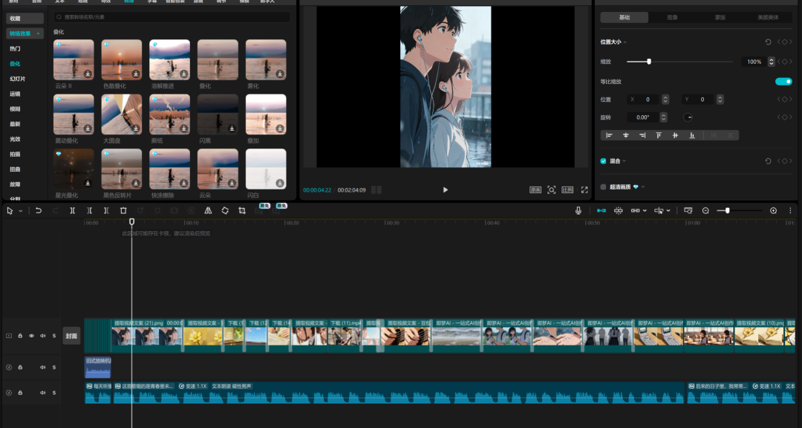Select the 光效 transition category
802x428 pixels.
click(x=15, y=139)
